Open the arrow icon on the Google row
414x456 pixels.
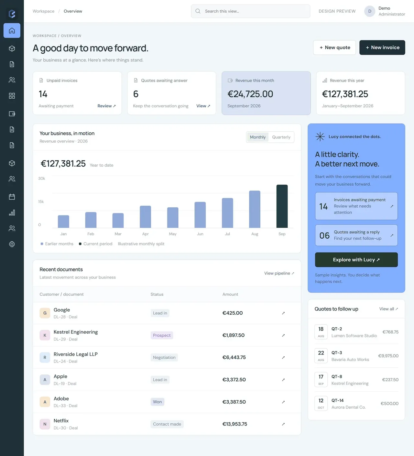[x=283, y=313]
